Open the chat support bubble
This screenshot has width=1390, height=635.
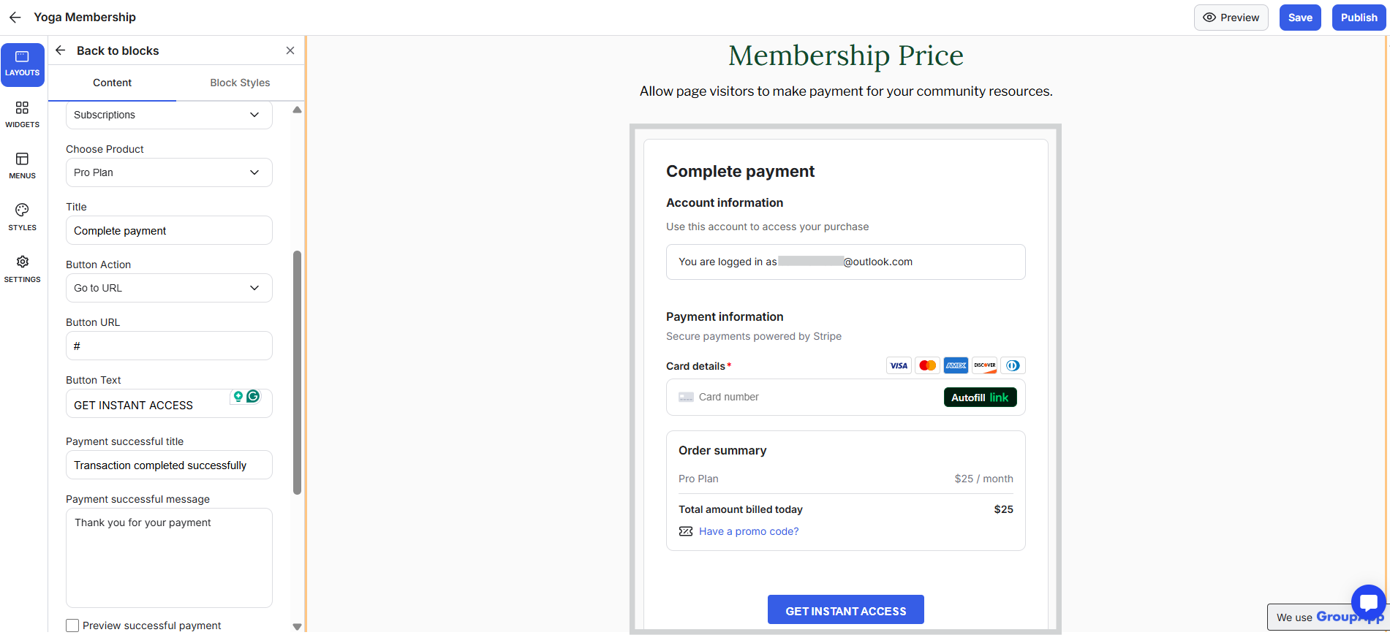(x=1368, y=602)
